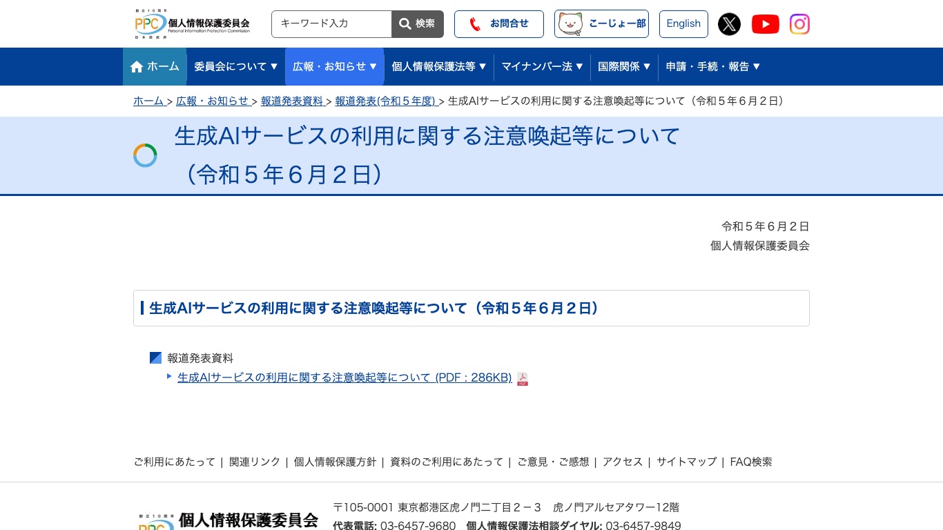943x530 pixels.
Task: Go to ホーム in the navigation bar
Action: [155, 67]
